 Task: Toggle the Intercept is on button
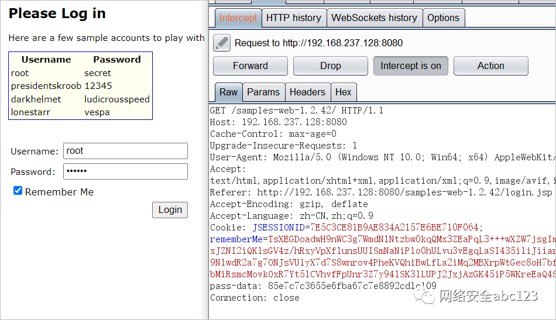coord(411,66)
